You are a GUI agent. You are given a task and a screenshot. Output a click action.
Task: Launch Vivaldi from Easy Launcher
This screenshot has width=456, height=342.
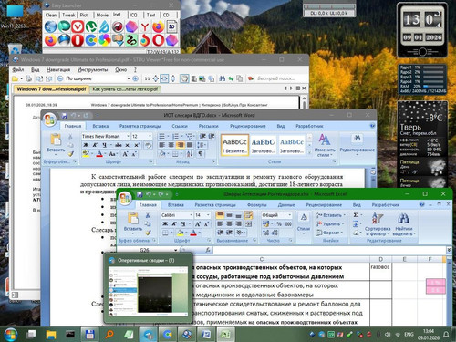point(78,26)
